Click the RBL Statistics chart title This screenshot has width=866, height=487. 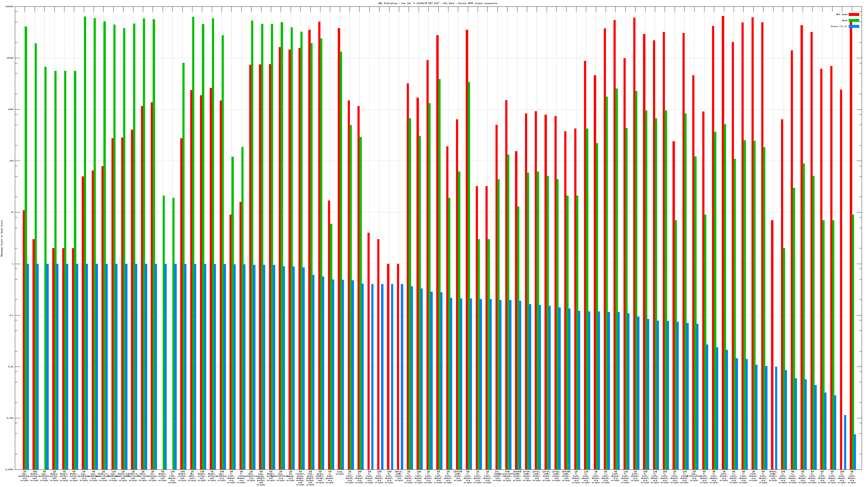(438, 3)
